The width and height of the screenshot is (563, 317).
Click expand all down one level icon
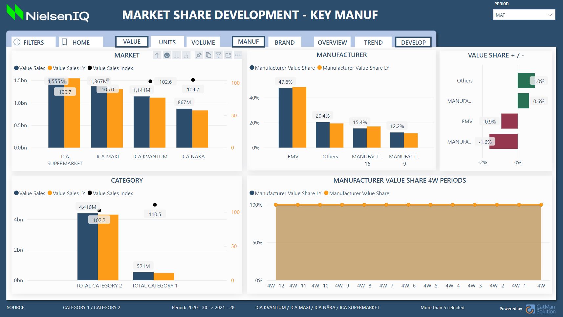coord(186,55)
